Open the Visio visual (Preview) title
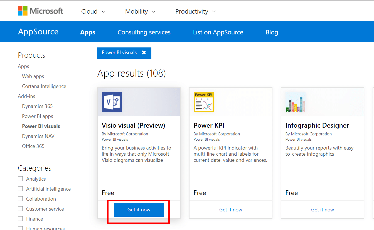This screenshot has width=374, height=230. (134, 125)
